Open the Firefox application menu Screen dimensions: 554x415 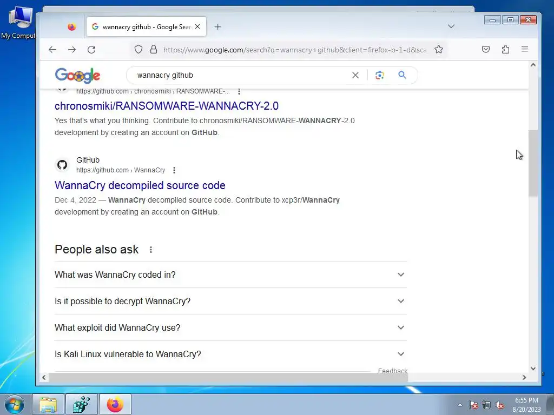coord(525,50)
